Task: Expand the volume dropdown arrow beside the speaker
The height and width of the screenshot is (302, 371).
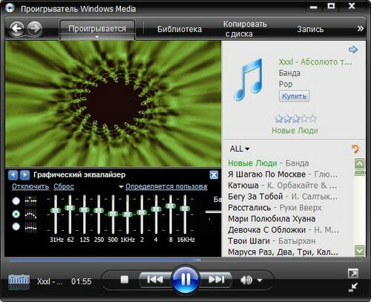Action: (x=260, y=280)
